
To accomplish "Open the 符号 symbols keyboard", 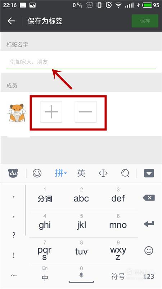I will (x=118, y=276).
